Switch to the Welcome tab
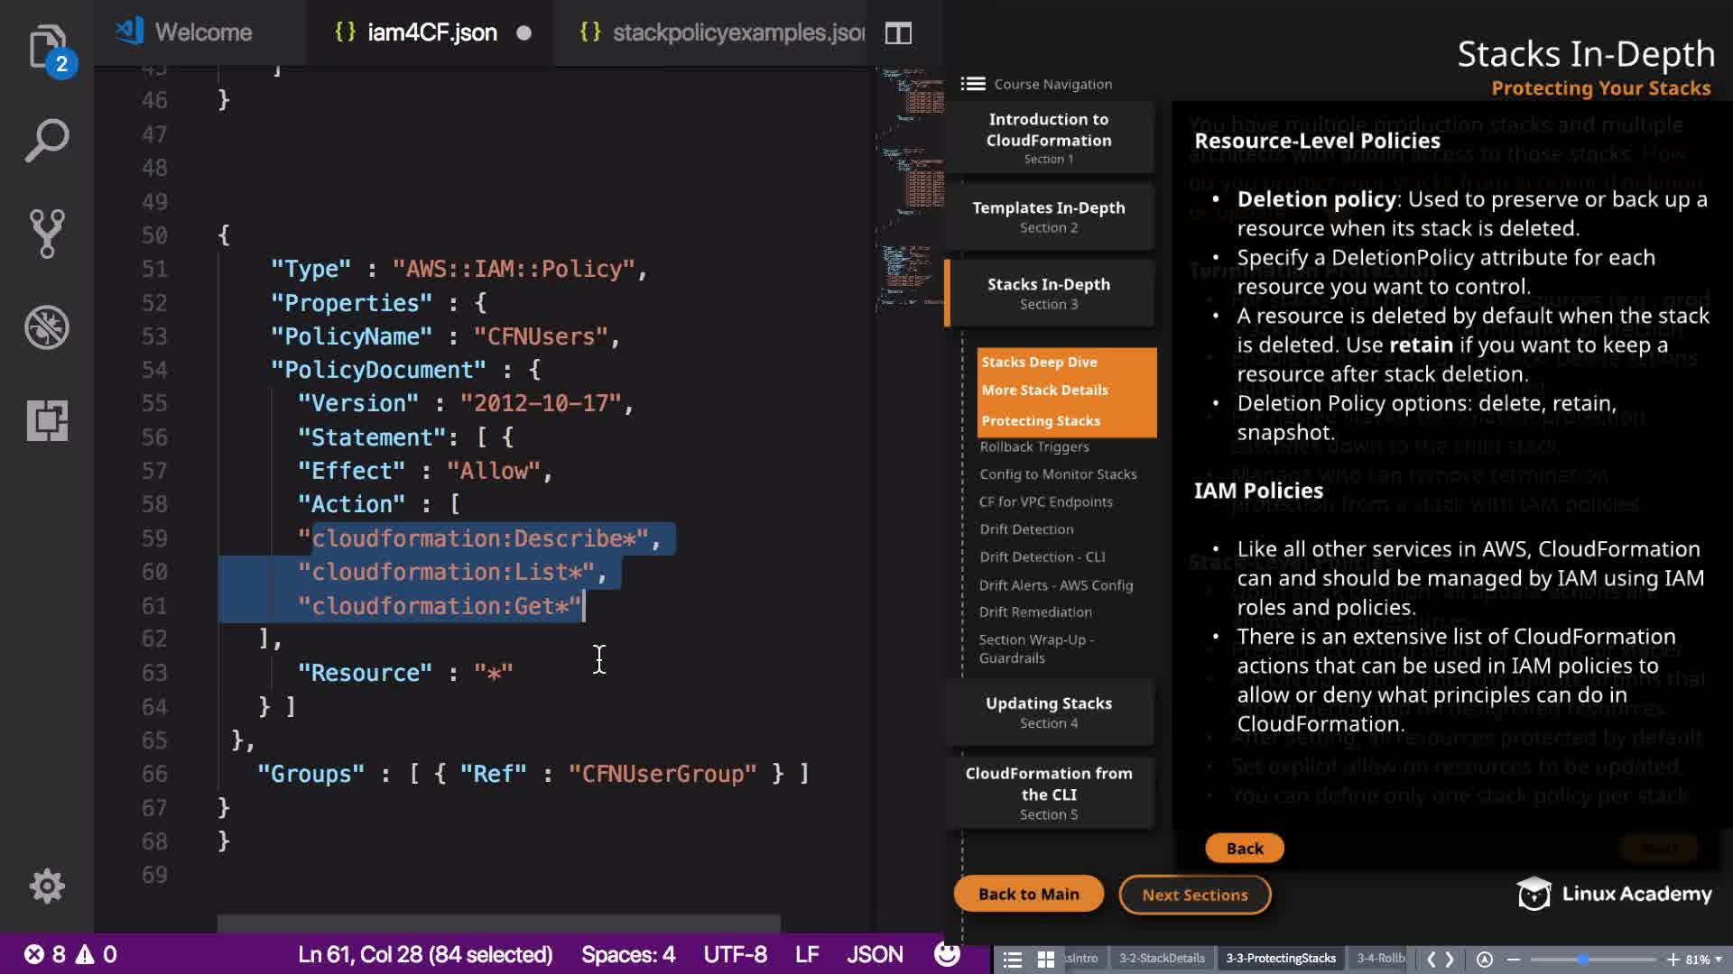 202,33
